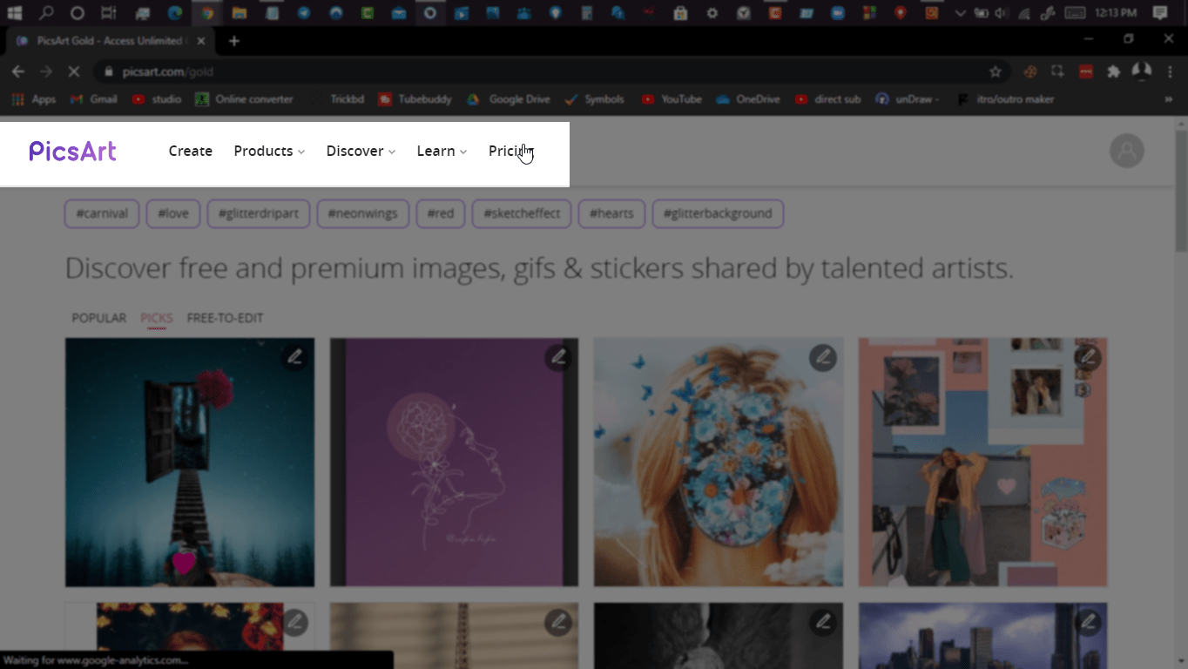Click the taskbar clock showing 12:13 PM

pyautogui.click(x=1117, y=13)
